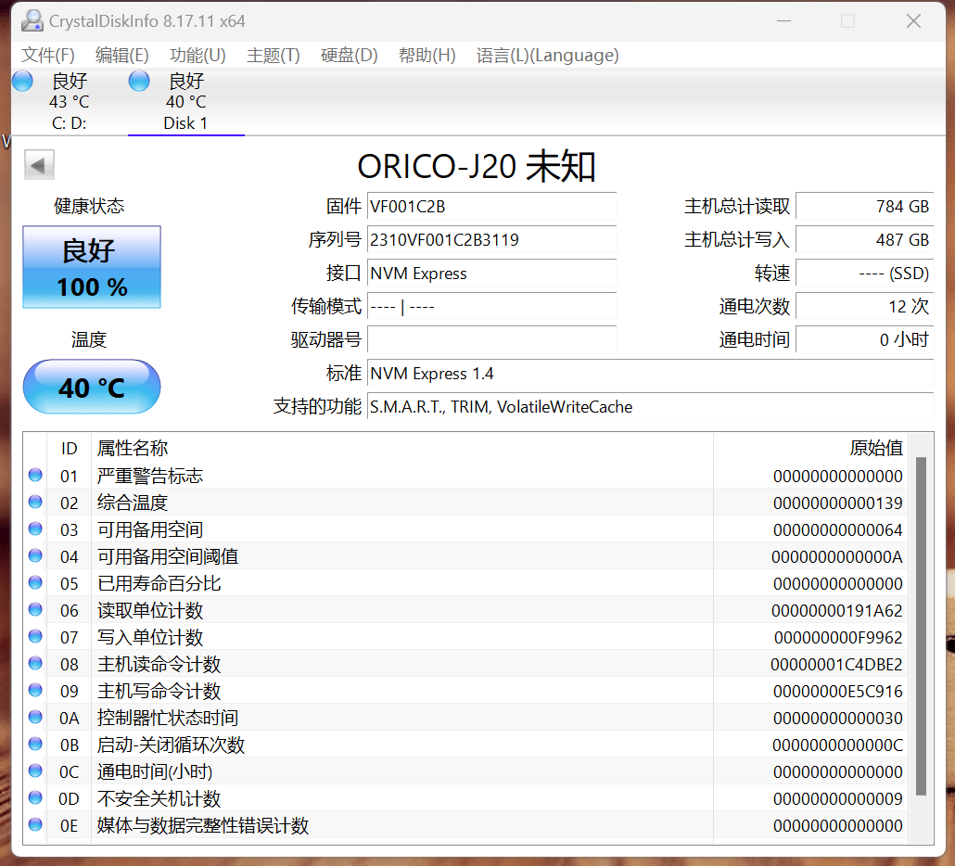
Task: Select the 已用寿命百分比 attribute row
Action: (466, 583)
